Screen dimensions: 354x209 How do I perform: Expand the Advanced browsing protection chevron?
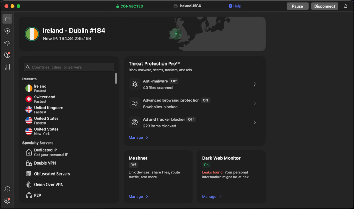(x=255, y=103)
